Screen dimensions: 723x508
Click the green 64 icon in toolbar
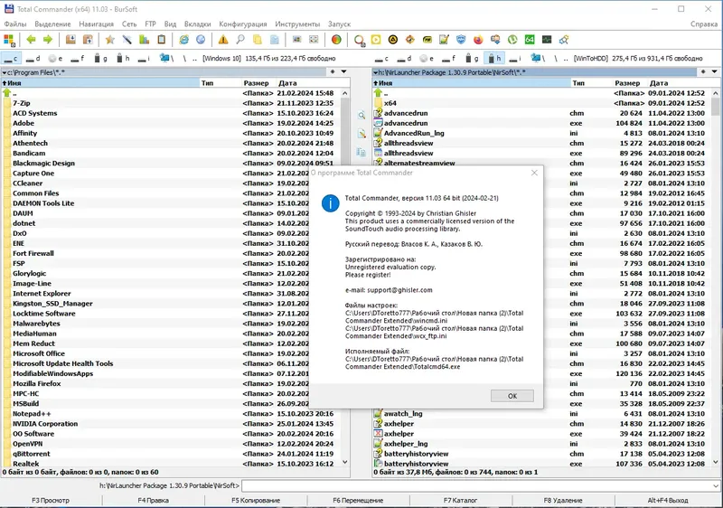(530, 40)
